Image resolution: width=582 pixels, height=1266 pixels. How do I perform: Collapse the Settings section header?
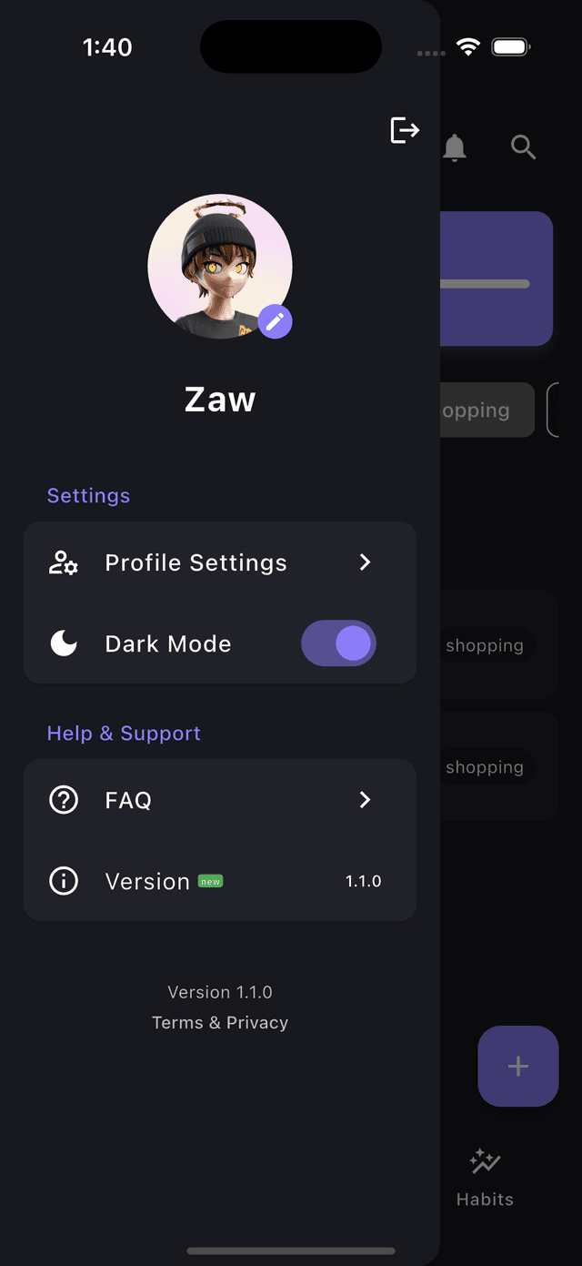point(88,495)
